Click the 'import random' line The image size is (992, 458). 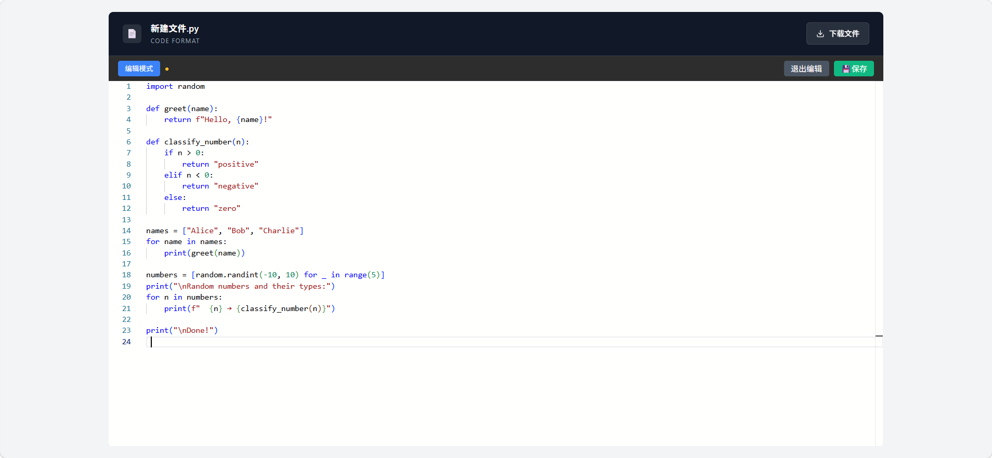point(175,86)
